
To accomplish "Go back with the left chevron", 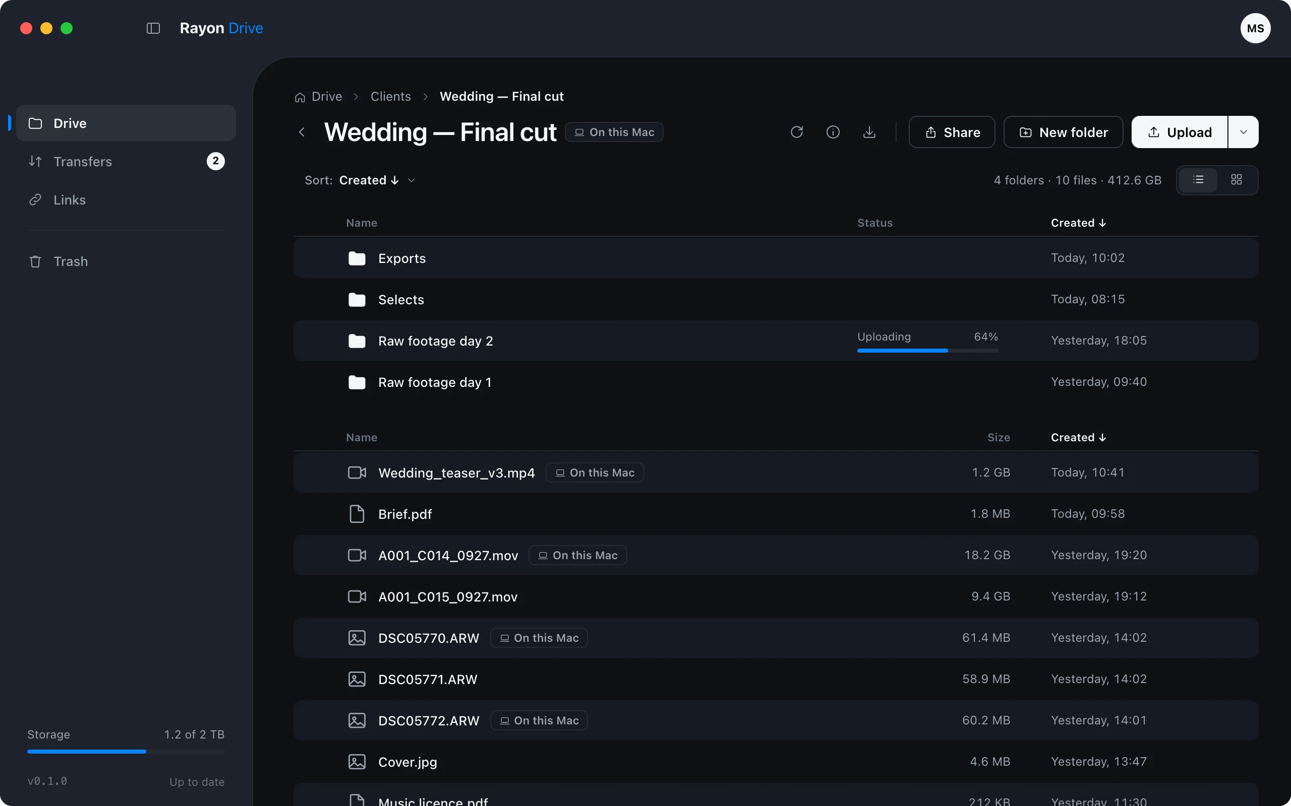I will [x=302, y=132].
